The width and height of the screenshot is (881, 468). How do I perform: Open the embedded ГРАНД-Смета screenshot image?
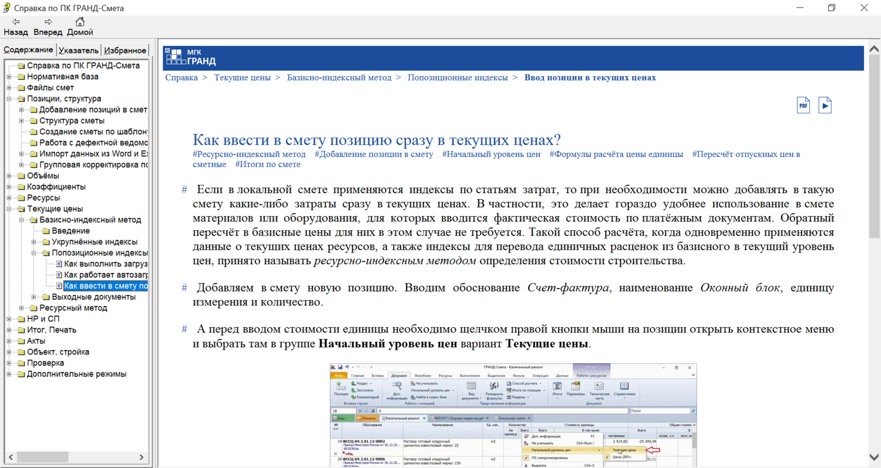[514, 415]
